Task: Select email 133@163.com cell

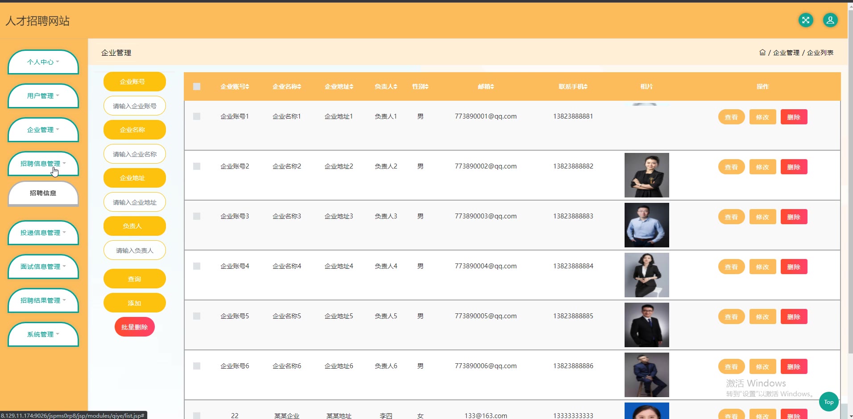Action: (x=485, y=415)
